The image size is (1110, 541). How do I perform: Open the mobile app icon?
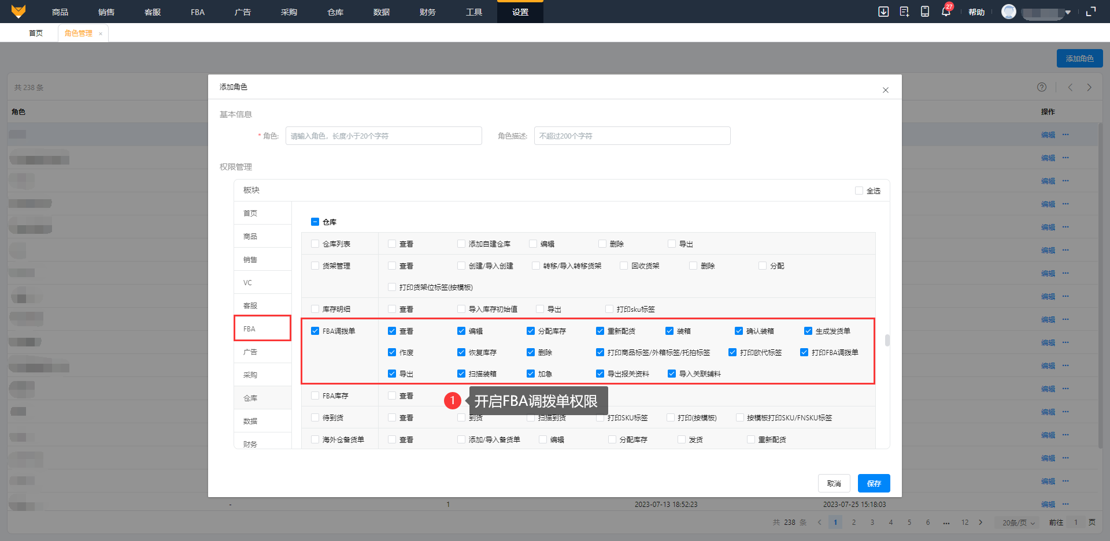925,12
